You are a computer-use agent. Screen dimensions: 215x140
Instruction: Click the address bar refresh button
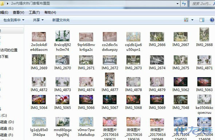[184, 4]
